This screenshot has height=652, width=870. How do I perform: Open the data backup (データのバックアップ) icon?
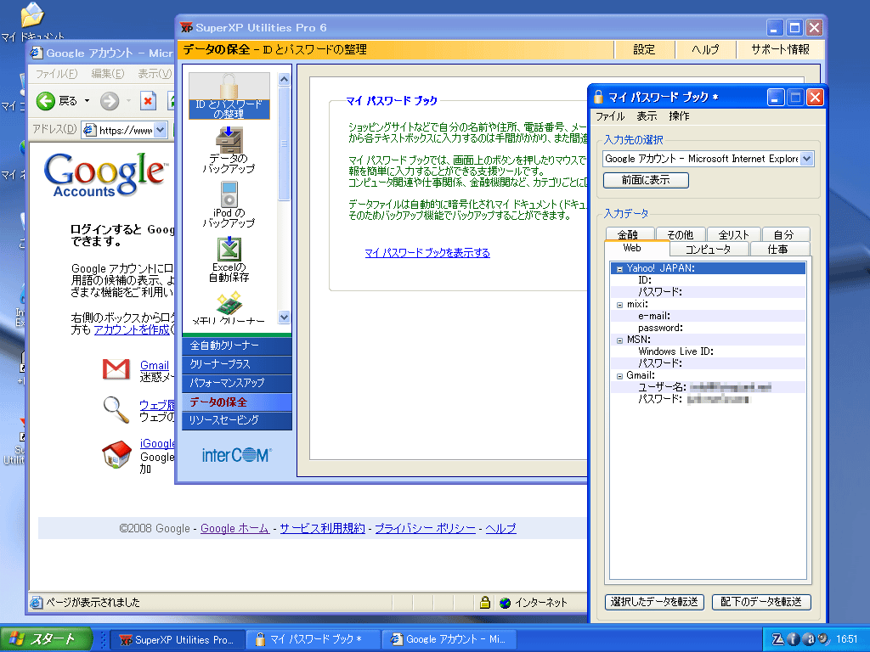[229, 149]
